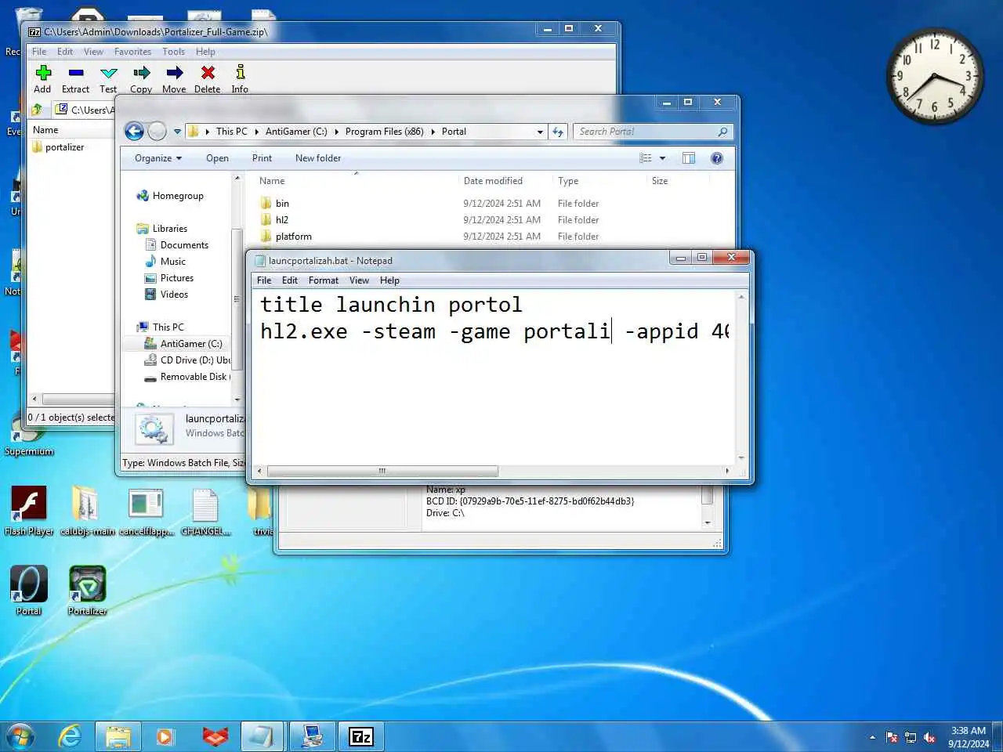Click the Explorer Forward navigation arrow
Screen dimensions: 1003x752
coord(157,131)
